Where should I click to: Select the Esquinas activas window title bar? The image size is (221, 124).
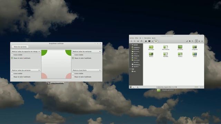coord(56,43)
